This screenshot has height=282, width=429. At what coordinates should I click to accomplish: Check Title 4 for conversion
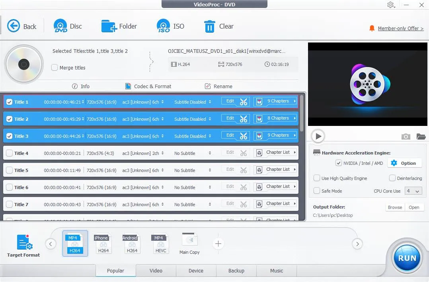(10, 153)
